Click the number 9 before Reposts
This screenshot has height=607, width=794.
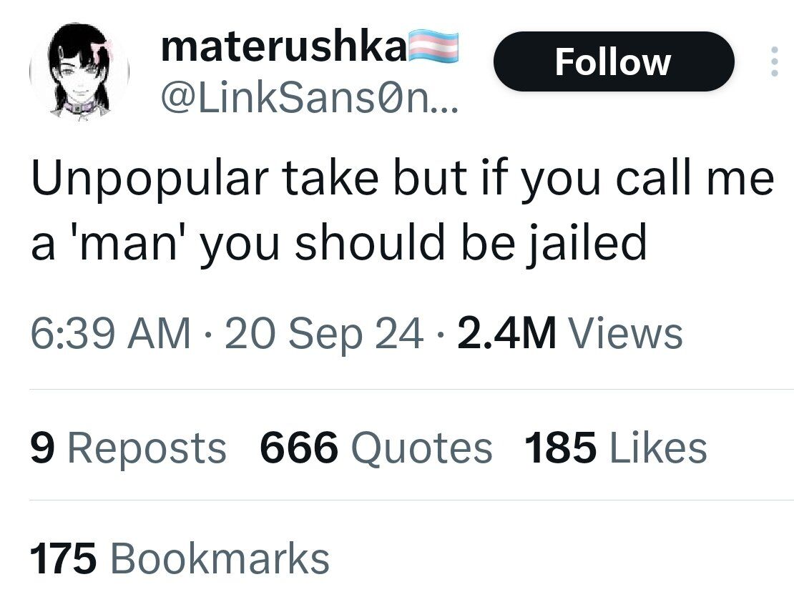tap(42, 448)
